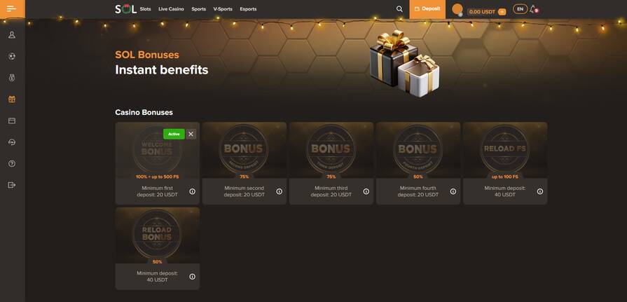Open the support chat icon in sidebar
The width and height of the screenshot is (627, 302).
tap(12, 142)
